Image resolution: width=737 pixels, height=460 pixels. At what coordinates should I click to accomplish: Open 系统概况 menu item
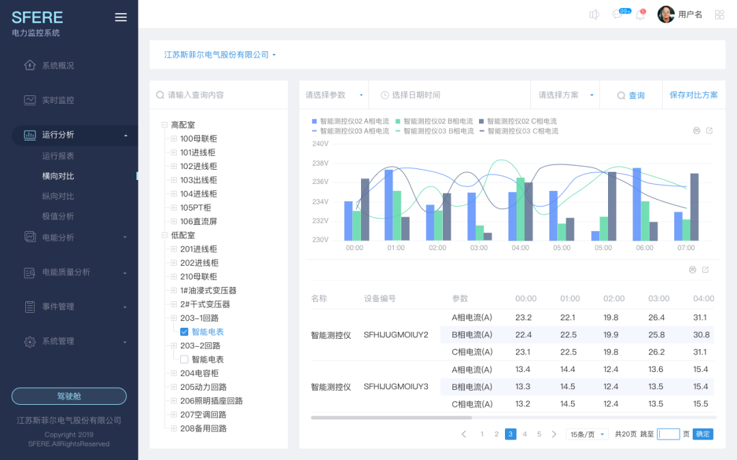[58, 65]
